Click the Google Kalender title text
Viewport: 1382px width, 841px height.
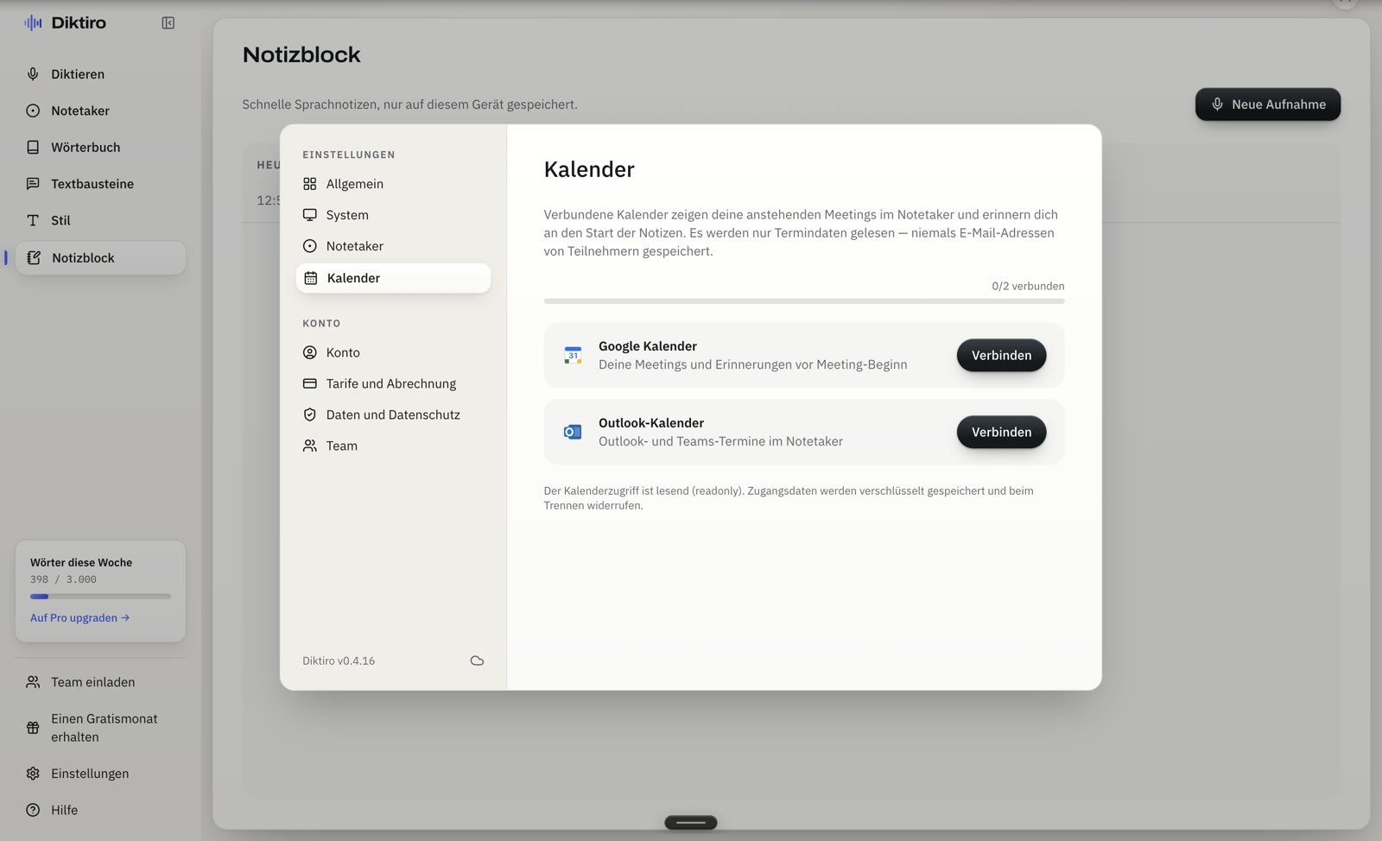pos(648,346)
